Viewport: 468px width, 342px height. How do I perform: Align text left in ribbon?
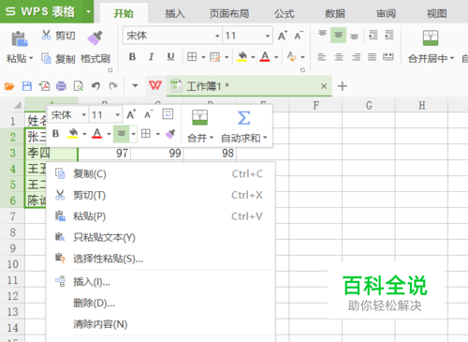[322, 57]
